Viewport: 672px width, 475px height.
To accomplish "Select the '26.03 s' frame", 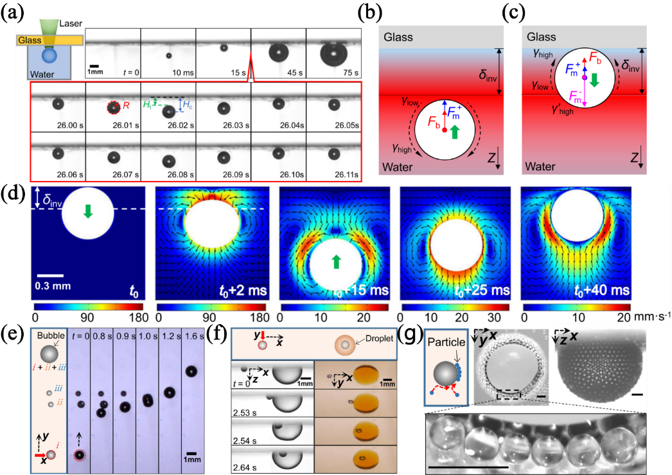I will pyautogui.click(x=224, y=107).
